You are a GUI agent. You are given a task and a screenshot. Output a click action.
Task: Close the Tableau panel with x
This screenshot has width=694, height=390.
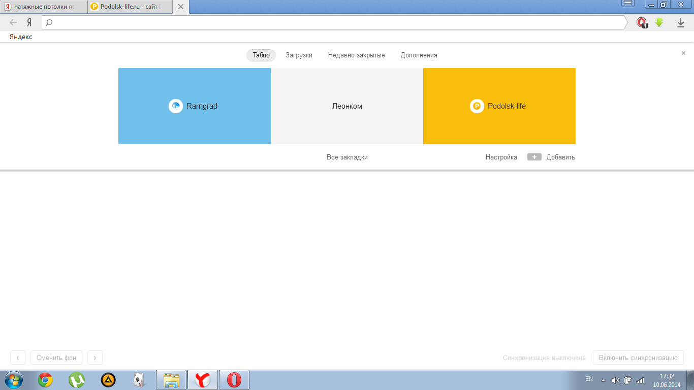(x=683, y=53)
